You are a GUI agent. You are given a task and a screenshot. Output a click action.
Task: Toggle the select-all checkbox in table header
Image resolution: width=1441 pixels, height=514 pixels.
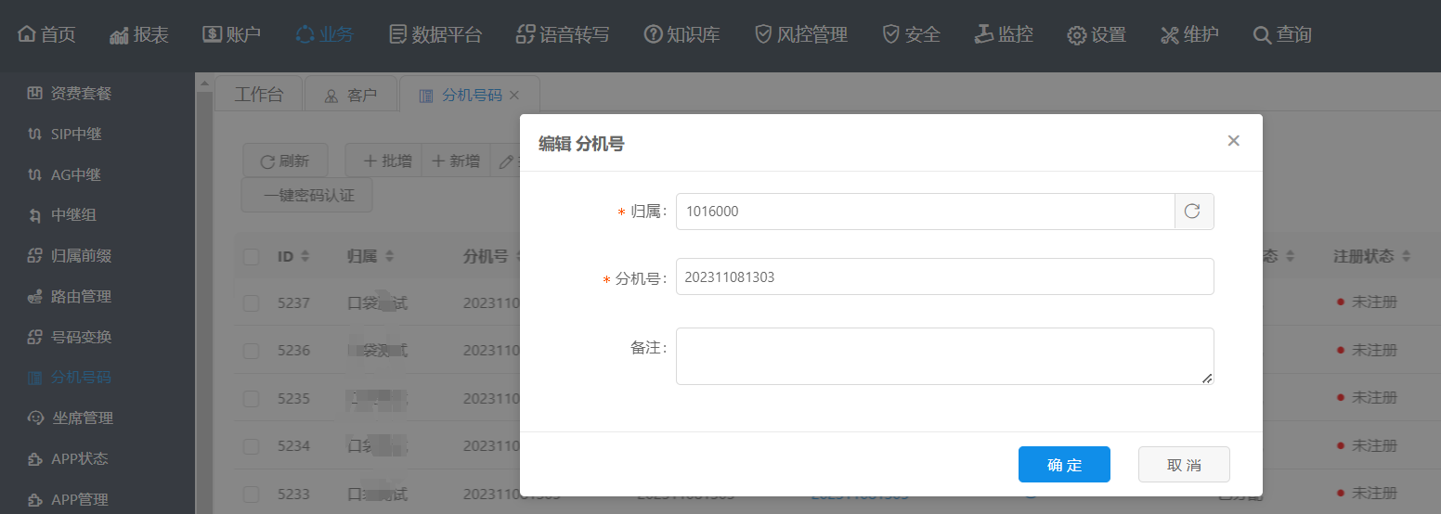tap(251, 257)
